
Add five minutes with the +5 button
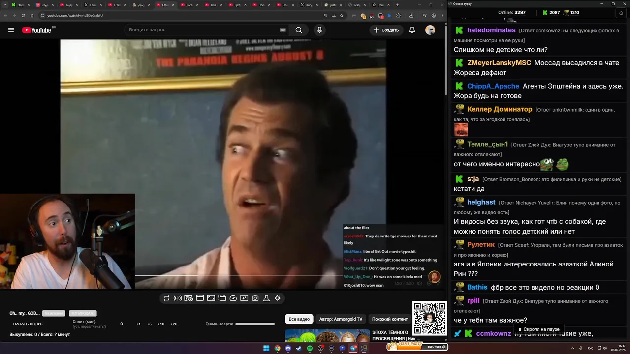point(149,324)
